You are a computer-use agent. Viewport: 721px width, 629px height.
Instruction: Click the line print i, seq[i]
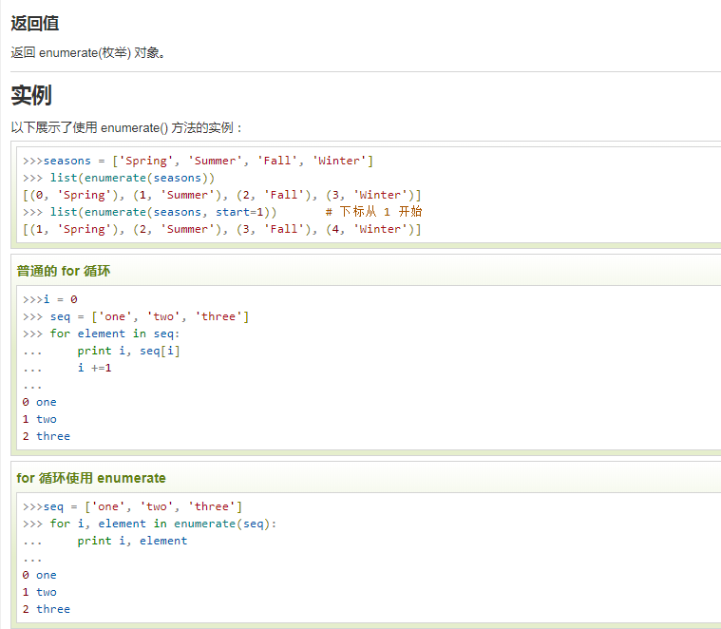click(129, 351)
